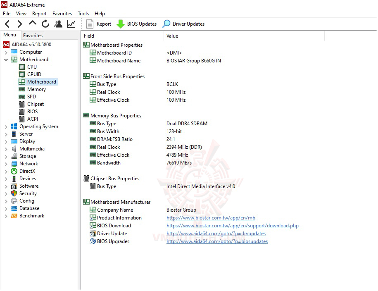This screenshot has height=291, width=378.
Task: Select the DRAM:FSB Ratio row
Action: [204, 139]
